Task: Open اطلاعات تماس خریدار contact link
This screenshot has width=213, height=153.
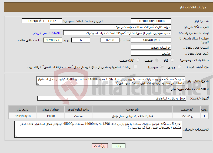Action: pos(48,33)
